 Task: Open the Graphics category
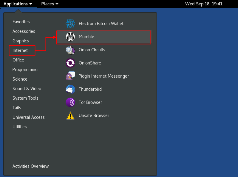coord(21,41)
